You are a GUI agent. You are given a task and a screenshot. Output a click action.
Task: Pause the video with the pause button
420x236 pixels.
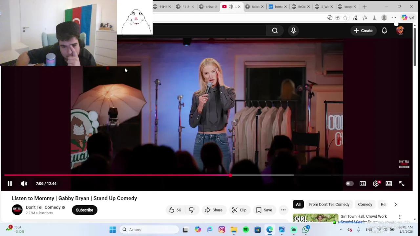tap(10, 184)
